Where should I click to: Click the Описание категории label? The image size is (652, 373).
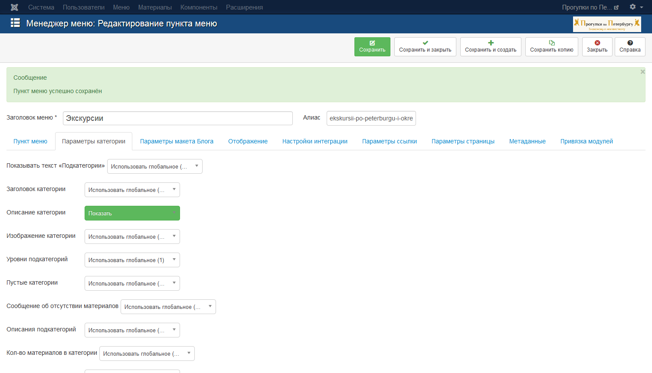pos(36,212)
